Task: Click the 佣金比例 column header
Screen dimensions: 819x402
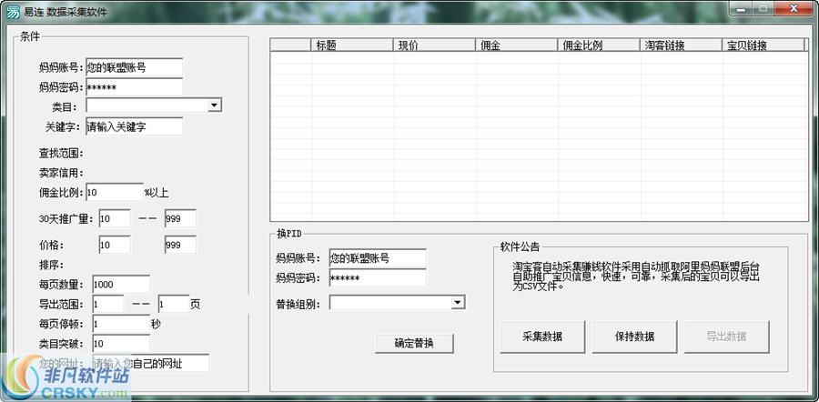Action: click(x=599, y=45)
